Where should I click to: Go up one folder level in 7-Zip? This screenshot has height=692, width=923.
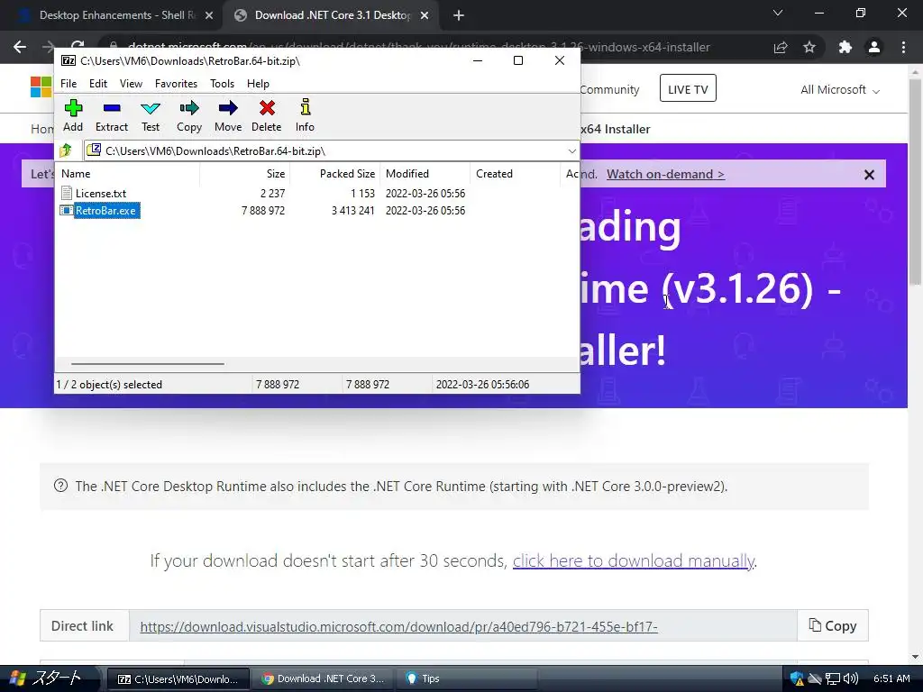66,150
